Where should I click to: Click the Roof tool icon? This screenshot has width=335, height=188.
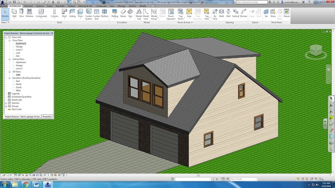[x=64, y=13]
